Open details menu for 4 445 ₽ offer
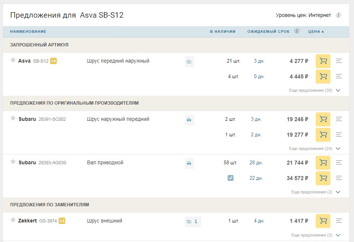This screenshot has height=242, width=354. coord(339,77)
